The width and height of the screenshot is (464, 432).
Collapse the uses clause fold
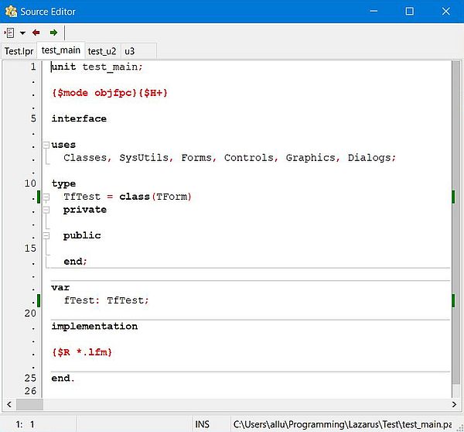point(46,145)
